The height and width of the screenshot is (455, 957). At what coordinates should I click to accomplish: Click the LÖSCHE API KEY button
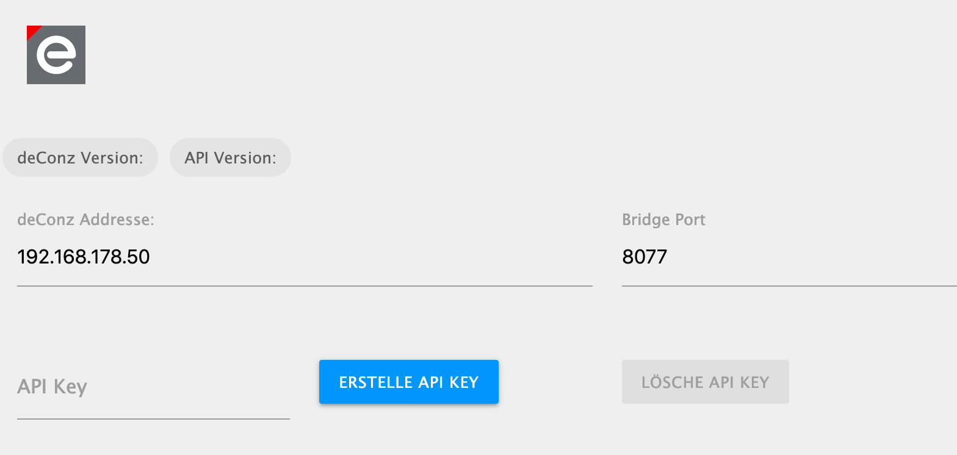tap(706, 382)
